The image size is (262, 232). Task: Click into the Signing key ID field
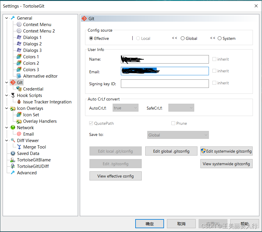click(x=165, y=83)
